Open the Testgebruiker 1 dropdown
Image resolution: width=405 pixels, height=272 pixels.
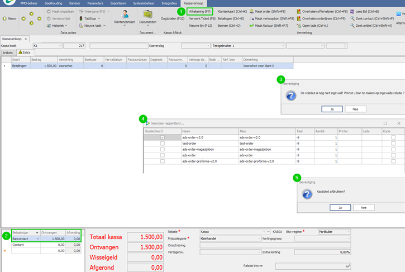pyautogui.click(x=283, y=46)
